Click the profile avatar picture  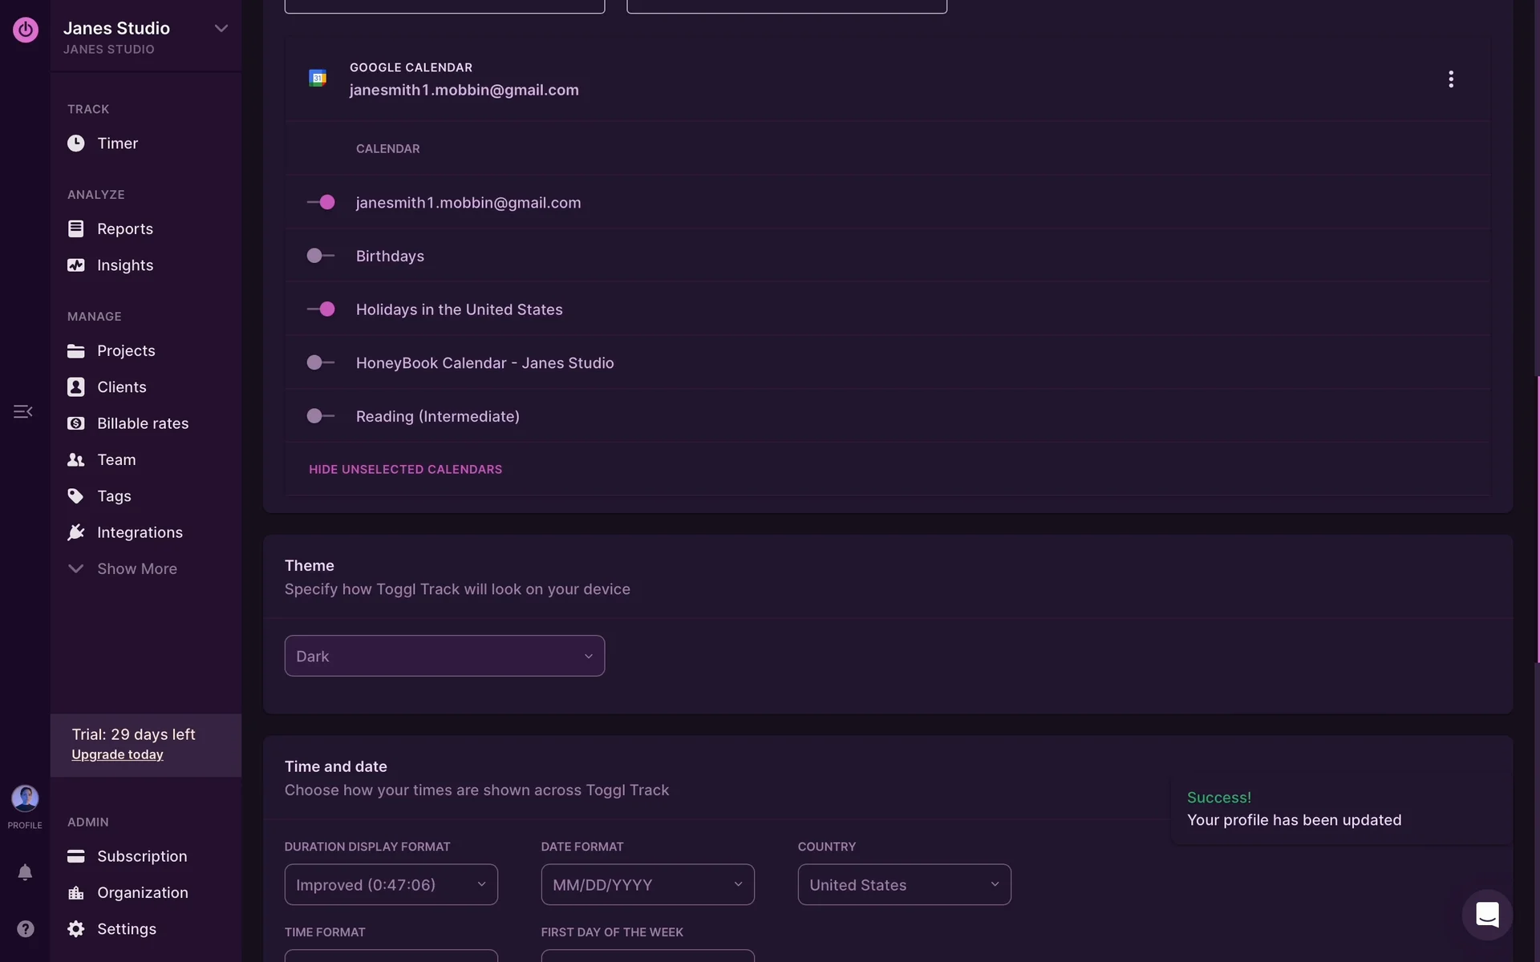(x=25, y=798)
